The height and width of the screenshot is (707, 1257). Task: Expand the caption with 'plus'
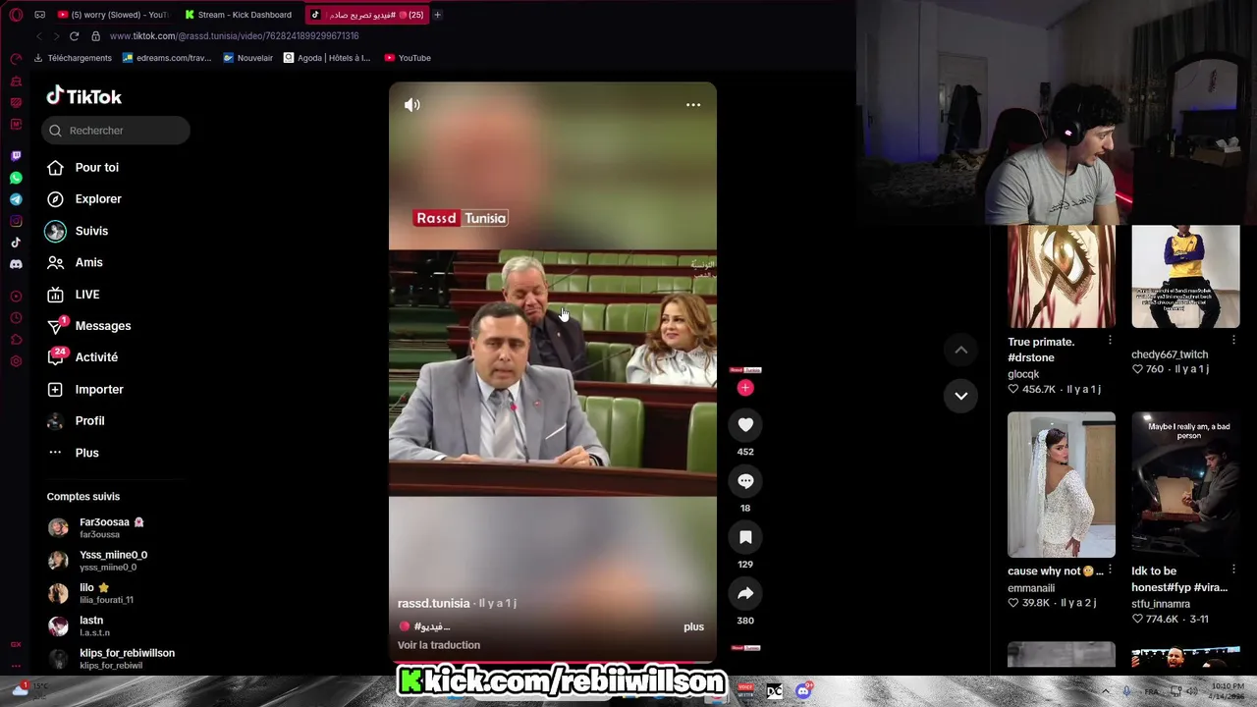point(693,626)
